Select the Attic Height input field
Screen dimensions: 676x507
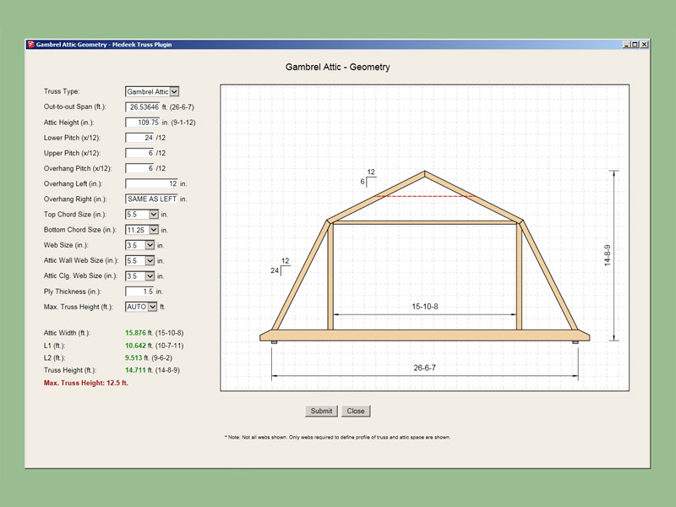click(143, 123)
